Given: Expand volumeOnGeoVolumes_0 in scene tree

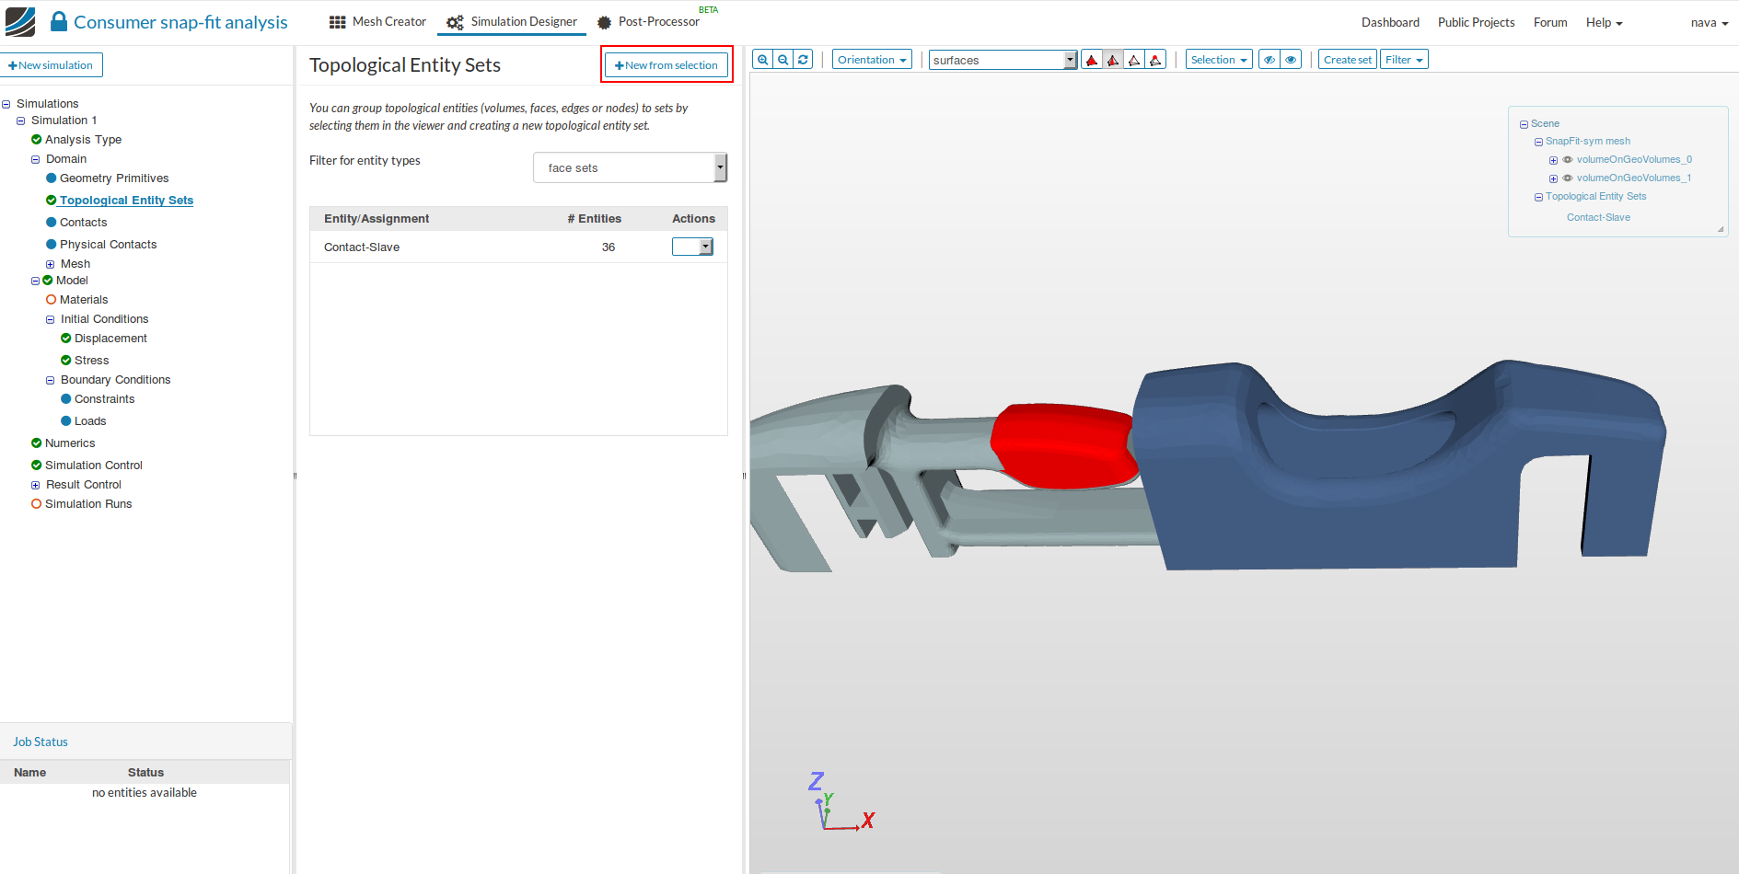Looking at the screenshot, I should coord(1553,161).
